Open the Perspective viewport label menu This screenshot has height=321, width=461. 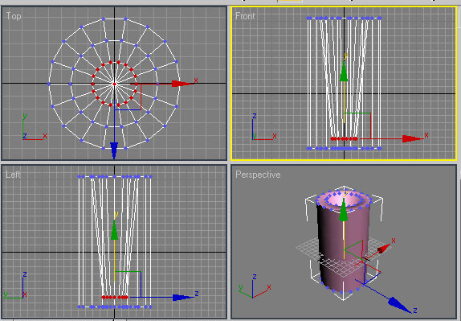(x=258, y=175)
